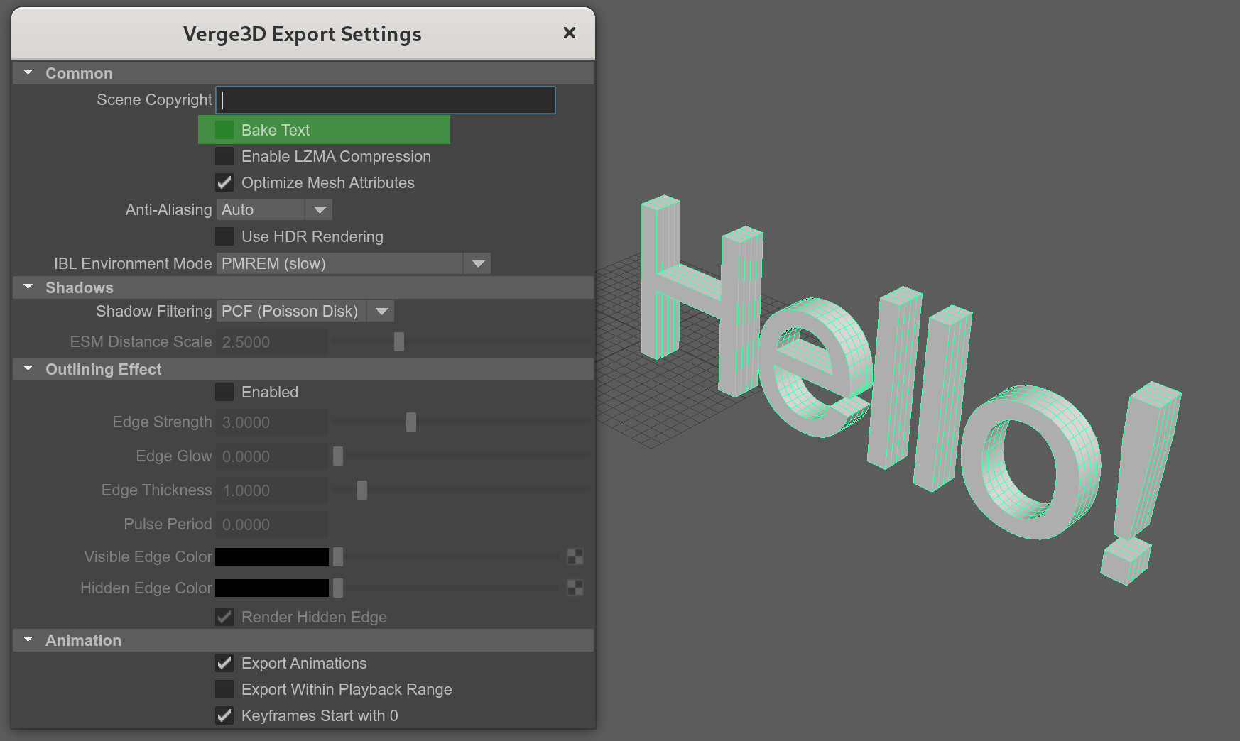The height and width of the screenshot is (741, 1240).
Task: Collapse the Shadows section
Action: point(28,287)
